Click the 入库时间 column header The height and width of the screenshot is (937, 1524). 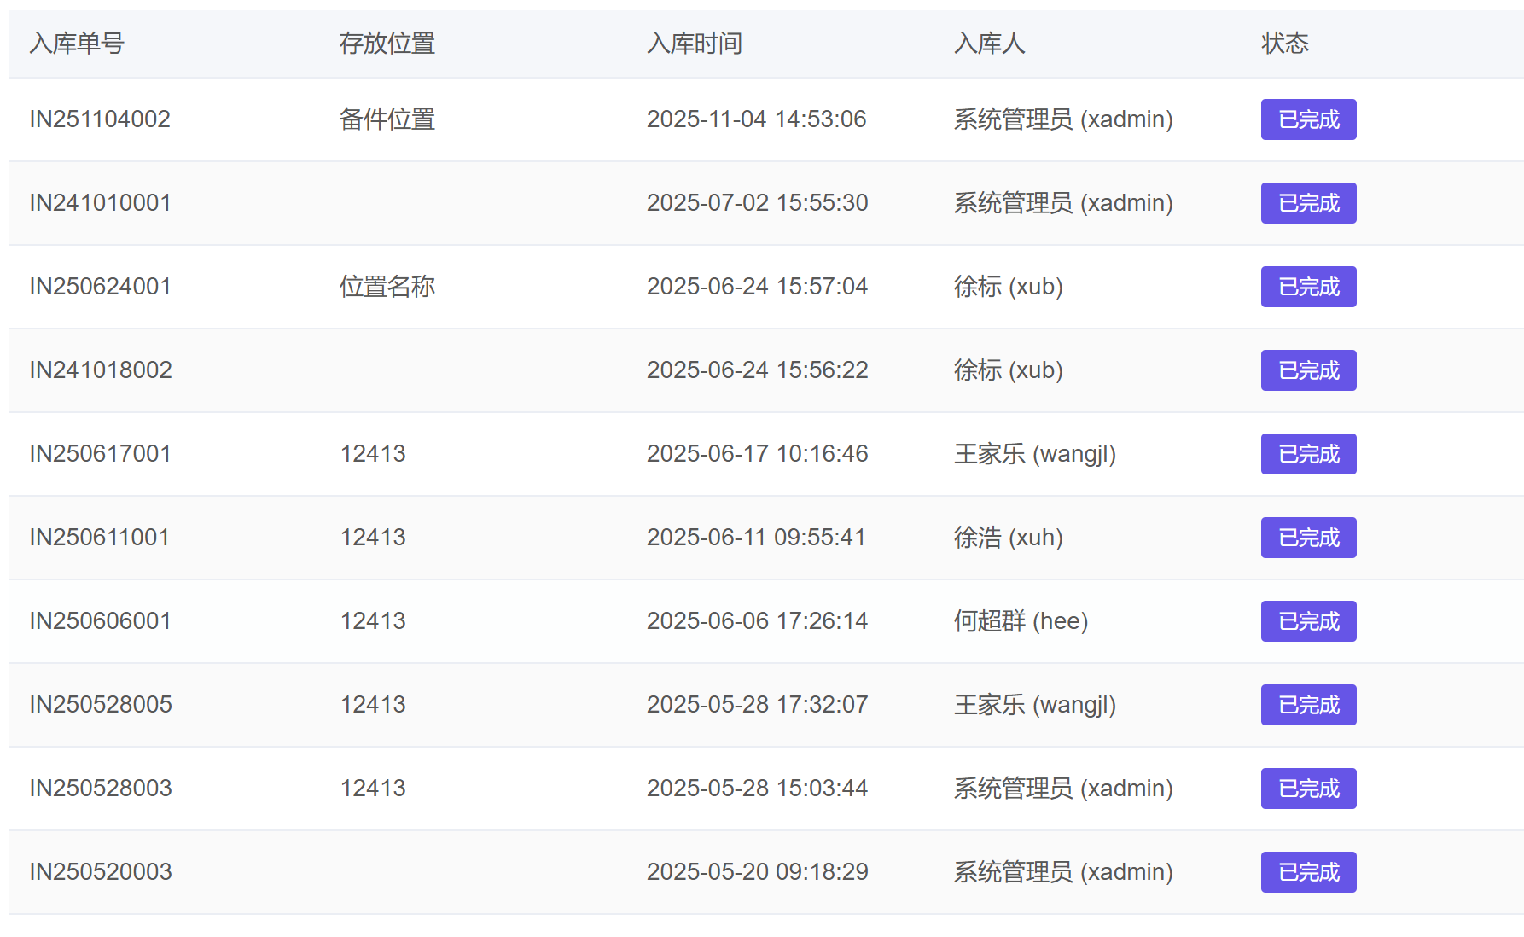click(694, 44)
